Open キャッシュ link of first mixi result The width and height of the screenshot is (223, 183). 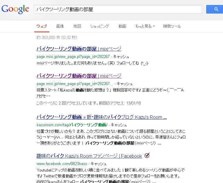click(121, 56)
